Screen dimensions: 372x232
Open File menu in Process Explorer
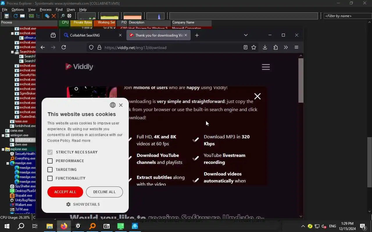(5, 10)
